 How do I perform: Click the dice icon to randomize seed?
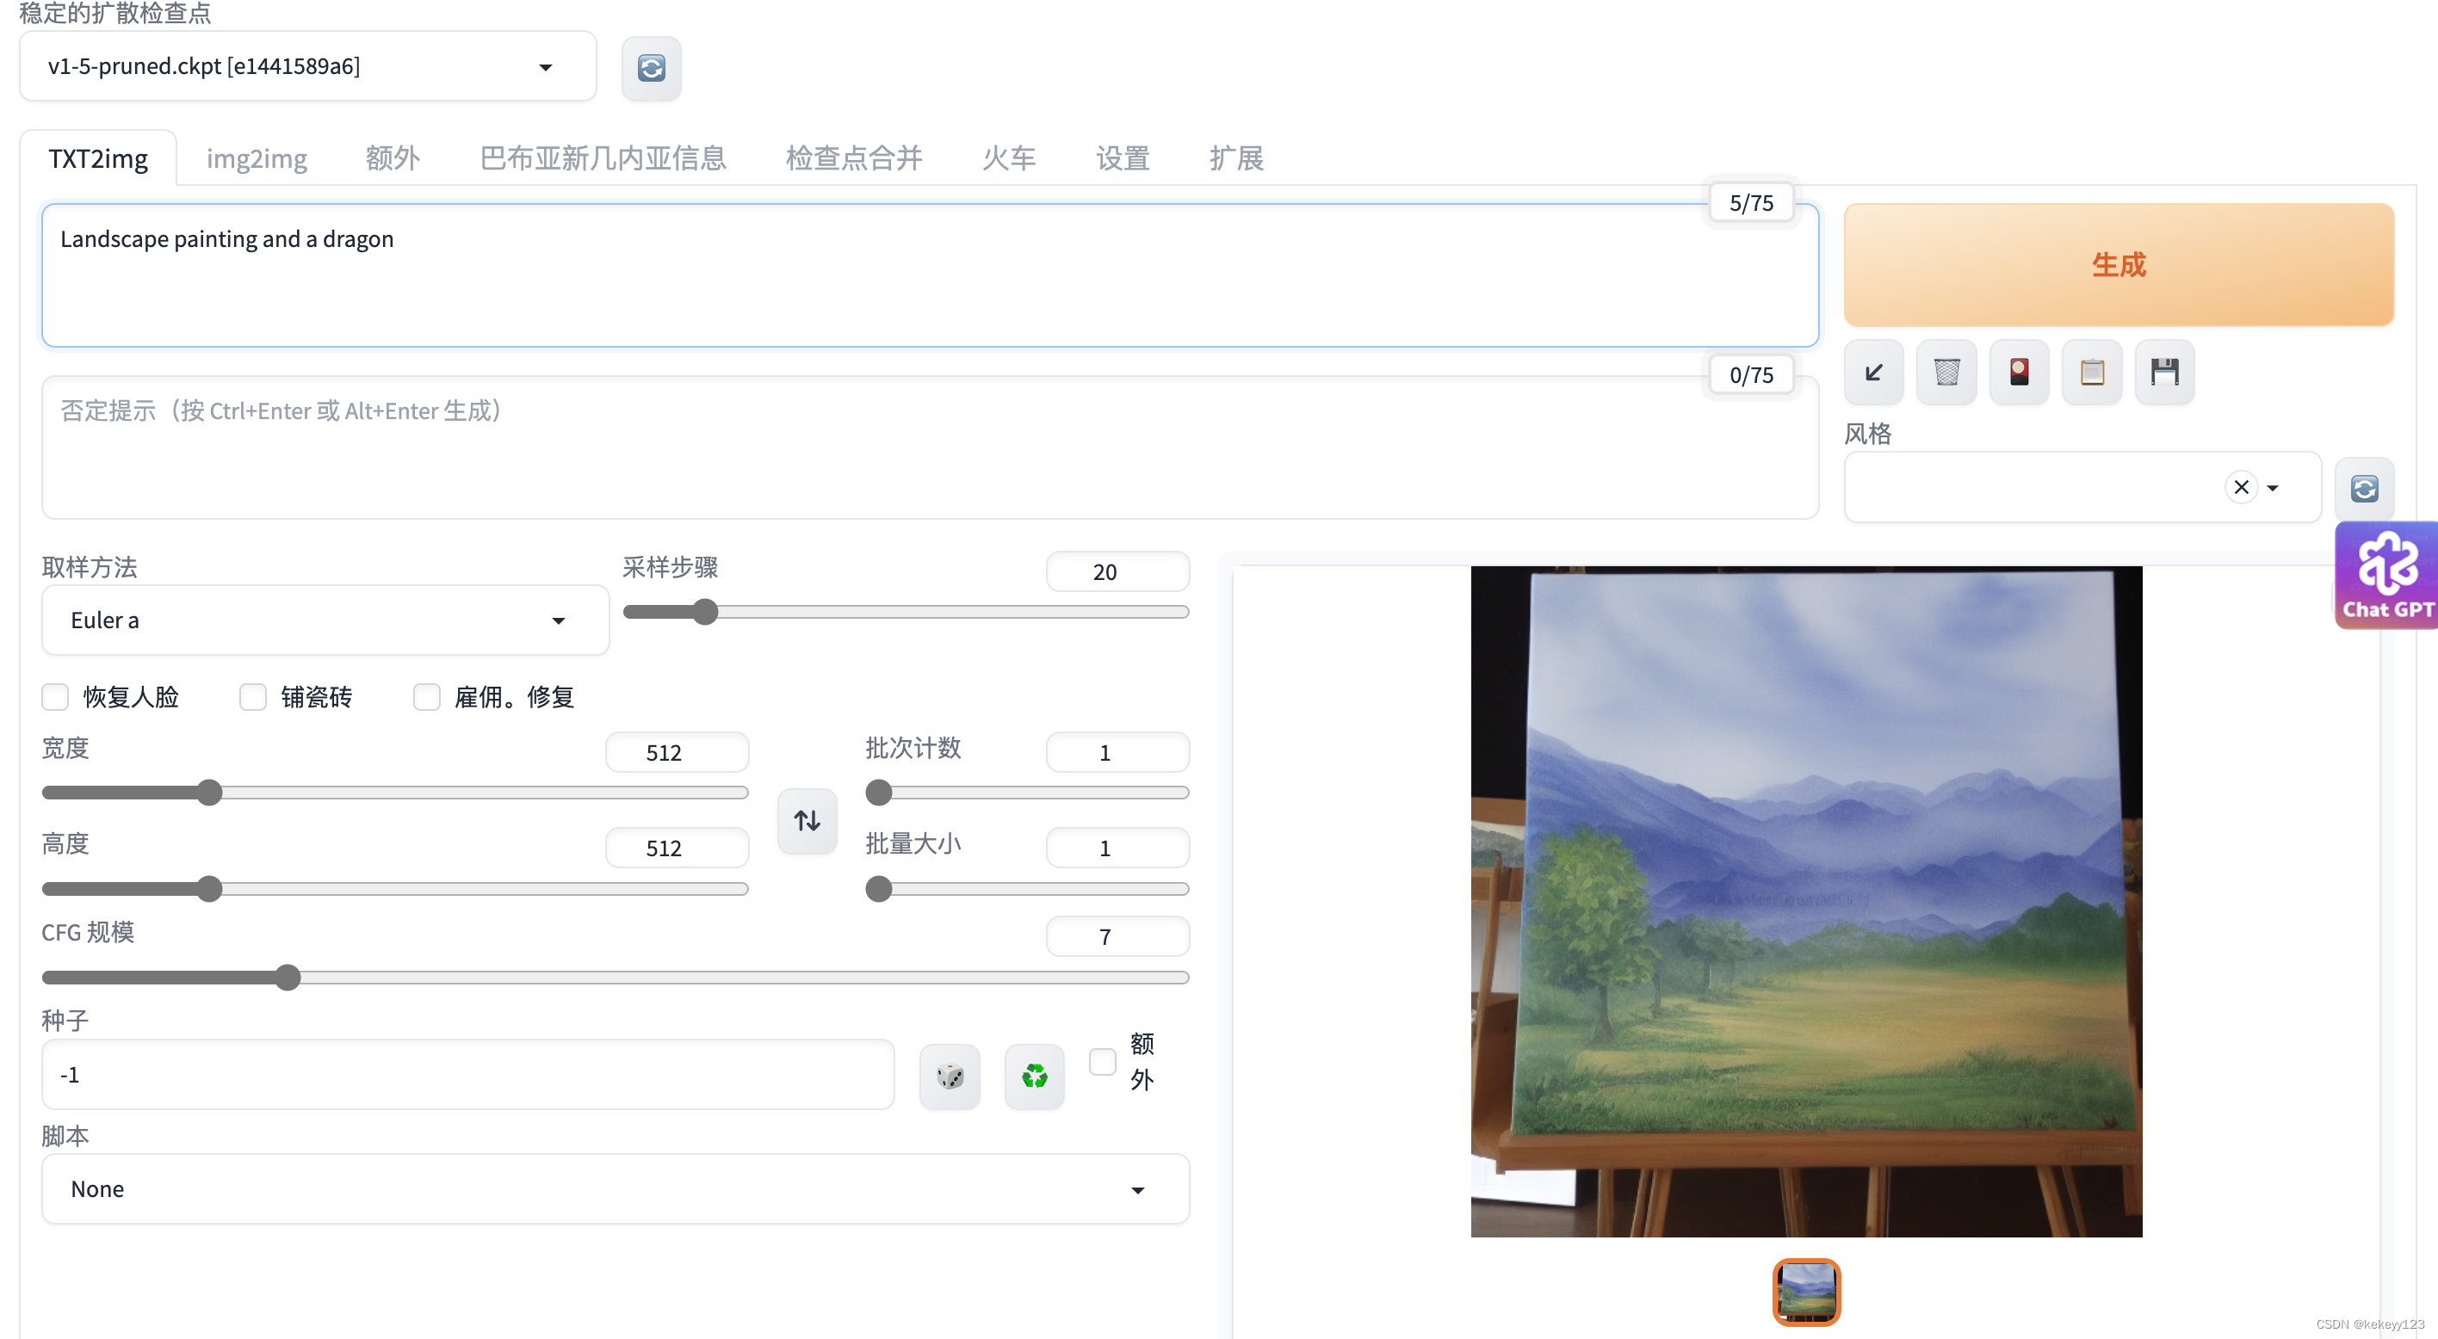point(950,1076)
